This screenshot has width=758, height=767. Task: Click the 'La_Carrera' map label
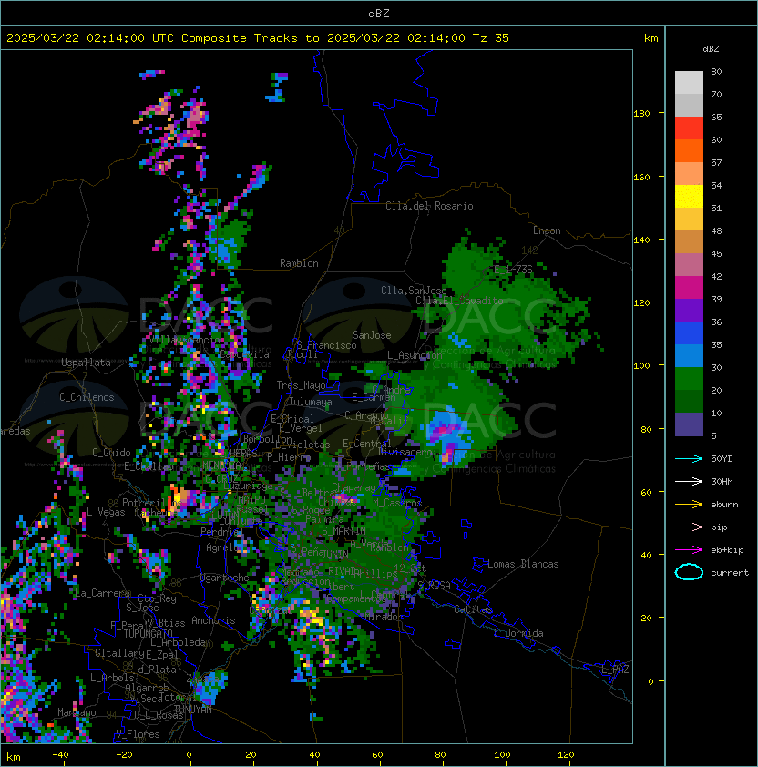point(102,593)
